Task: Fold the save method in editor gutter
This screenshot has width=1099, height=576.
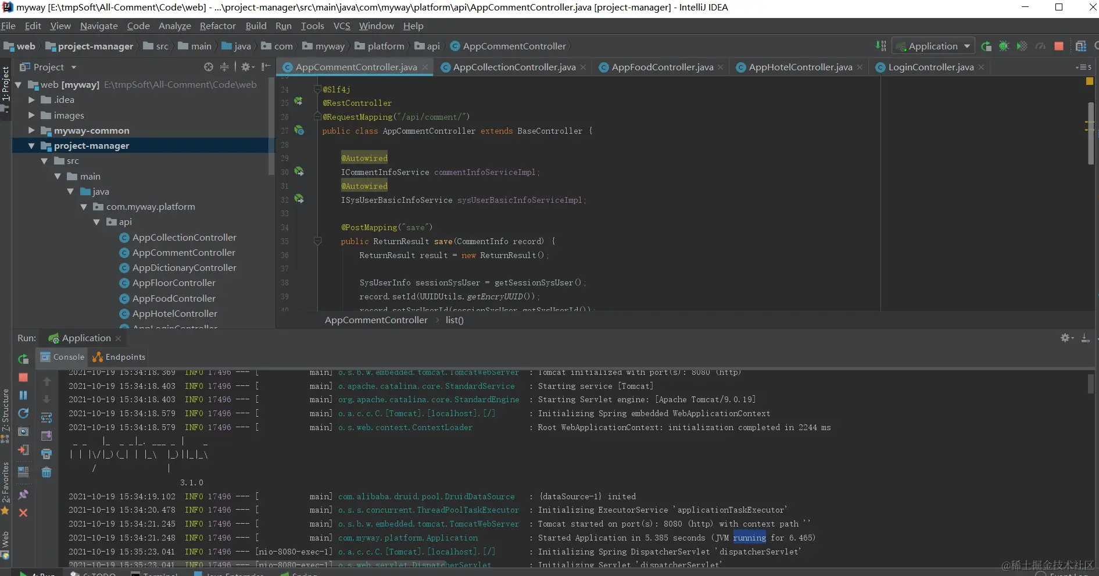Action: click(317, 241)
